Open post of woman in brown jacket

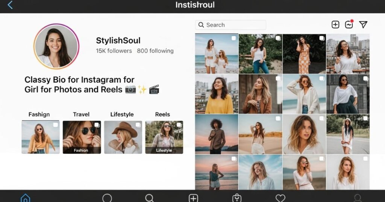261,94
